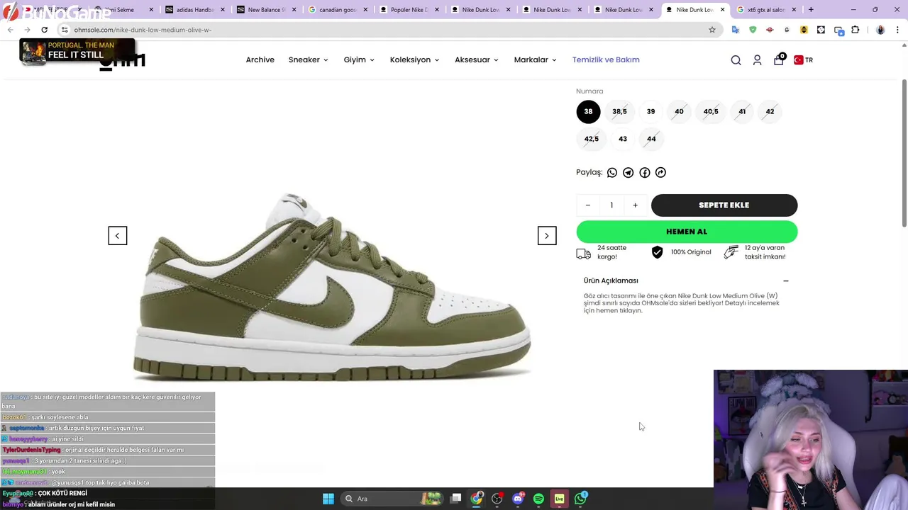Bookmark this page with the star icon

[712, 30]
